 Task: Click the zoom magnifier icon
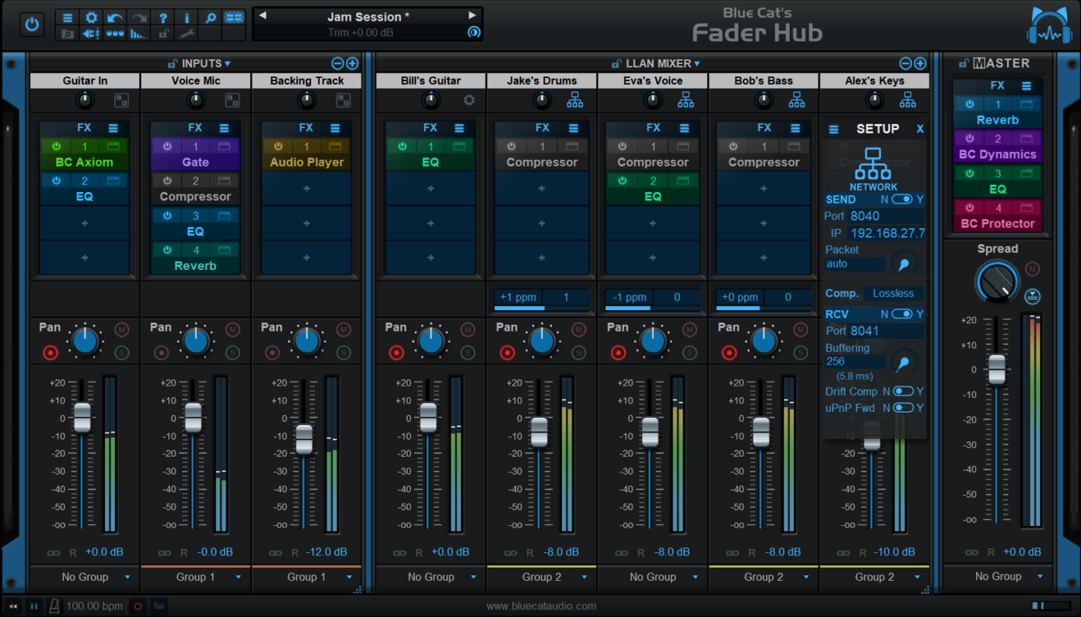210,18
